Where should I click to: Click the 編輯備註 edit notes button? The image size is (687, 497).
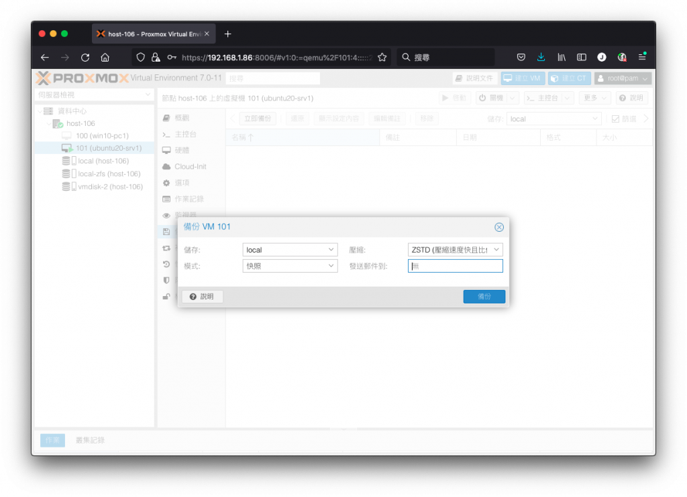point(387,119)
